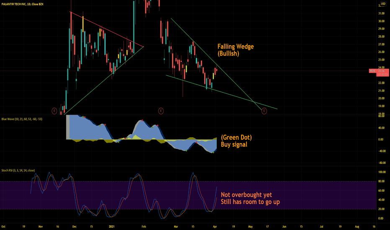Click the Dec label on time axis

[x=74, y=227]
